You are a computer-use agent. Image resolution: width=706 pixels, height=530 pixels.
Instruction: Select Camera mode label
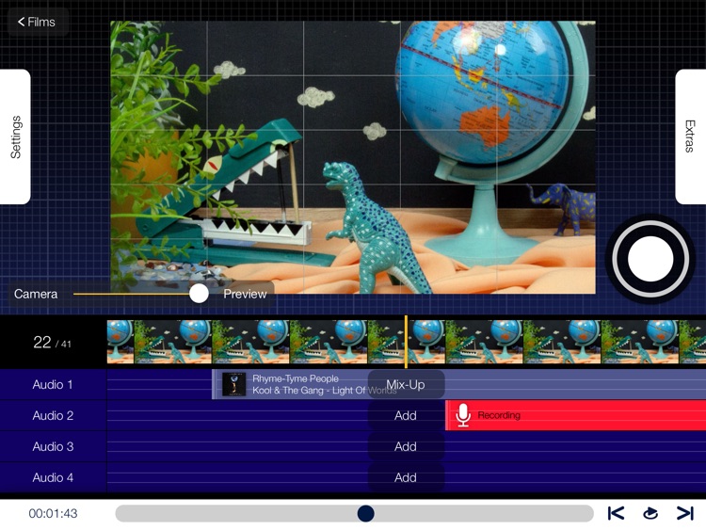[36, 294]
